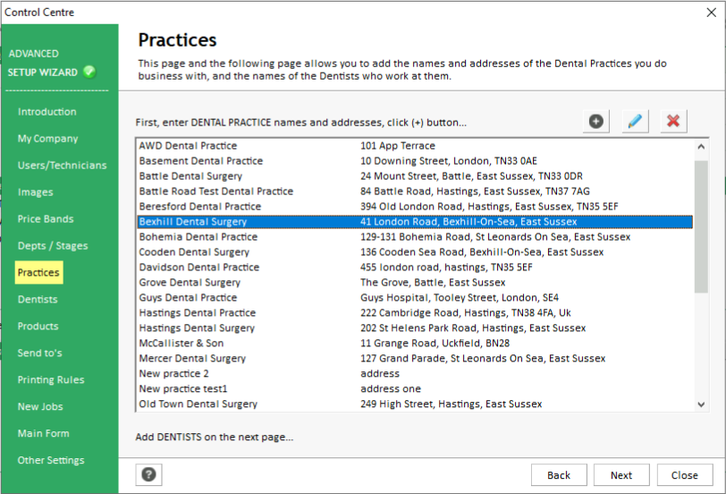The image size is (726, 494).
Task: Click the Next button
Action: pos(621,475)
